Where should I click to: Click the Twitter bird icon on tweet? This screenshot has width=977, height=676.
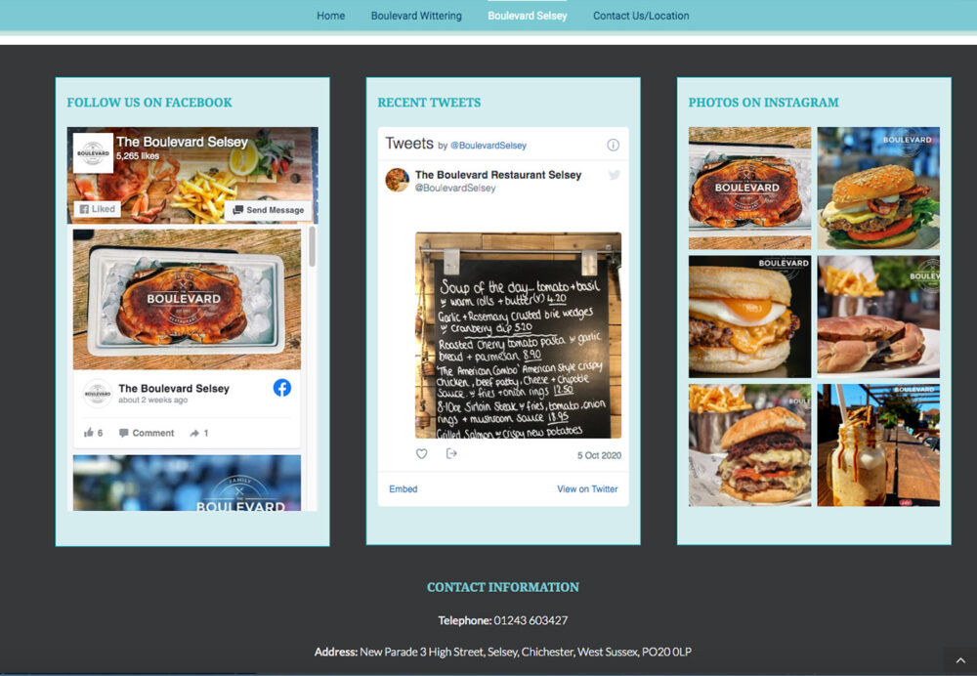pos(615,175)
